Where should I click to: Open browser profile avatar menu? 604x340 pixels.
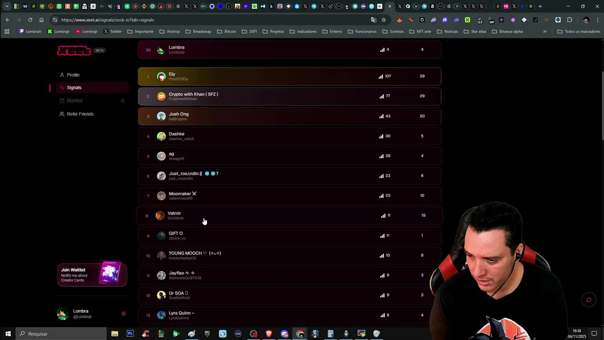[x=586, y=20]
